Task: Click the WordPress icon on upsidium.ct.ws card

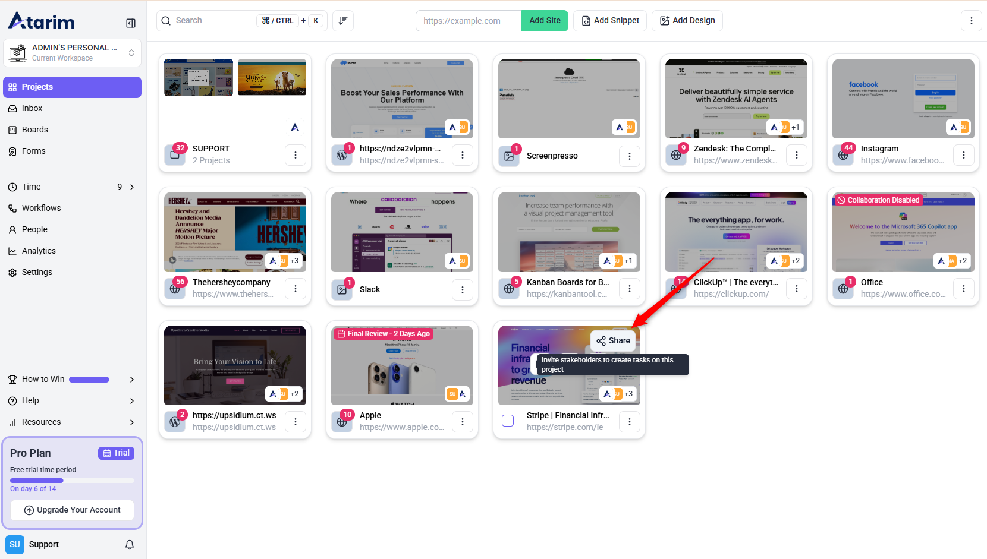Action: point(175,422)
